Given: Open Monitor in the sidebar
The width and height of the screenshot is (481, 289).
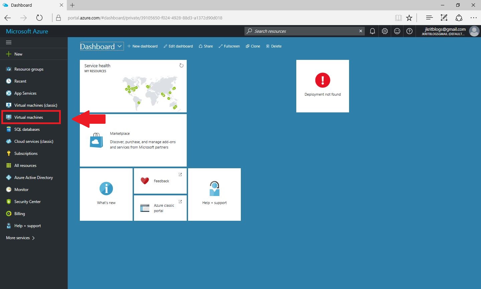Looking at the screenshot, I should pyautogui.click(x=34, y=190).
